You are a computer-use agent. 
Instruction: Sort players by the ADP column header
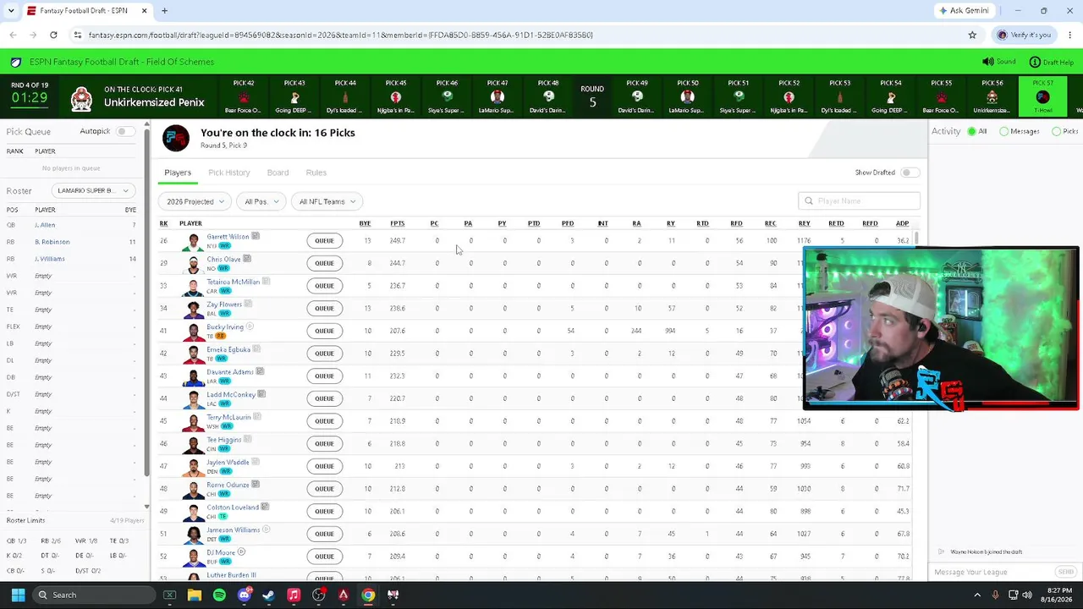[x=902, y=223]
